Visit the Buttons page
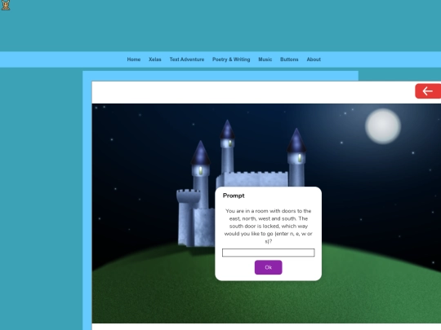441x330 pixels. (x=289, y=59)
